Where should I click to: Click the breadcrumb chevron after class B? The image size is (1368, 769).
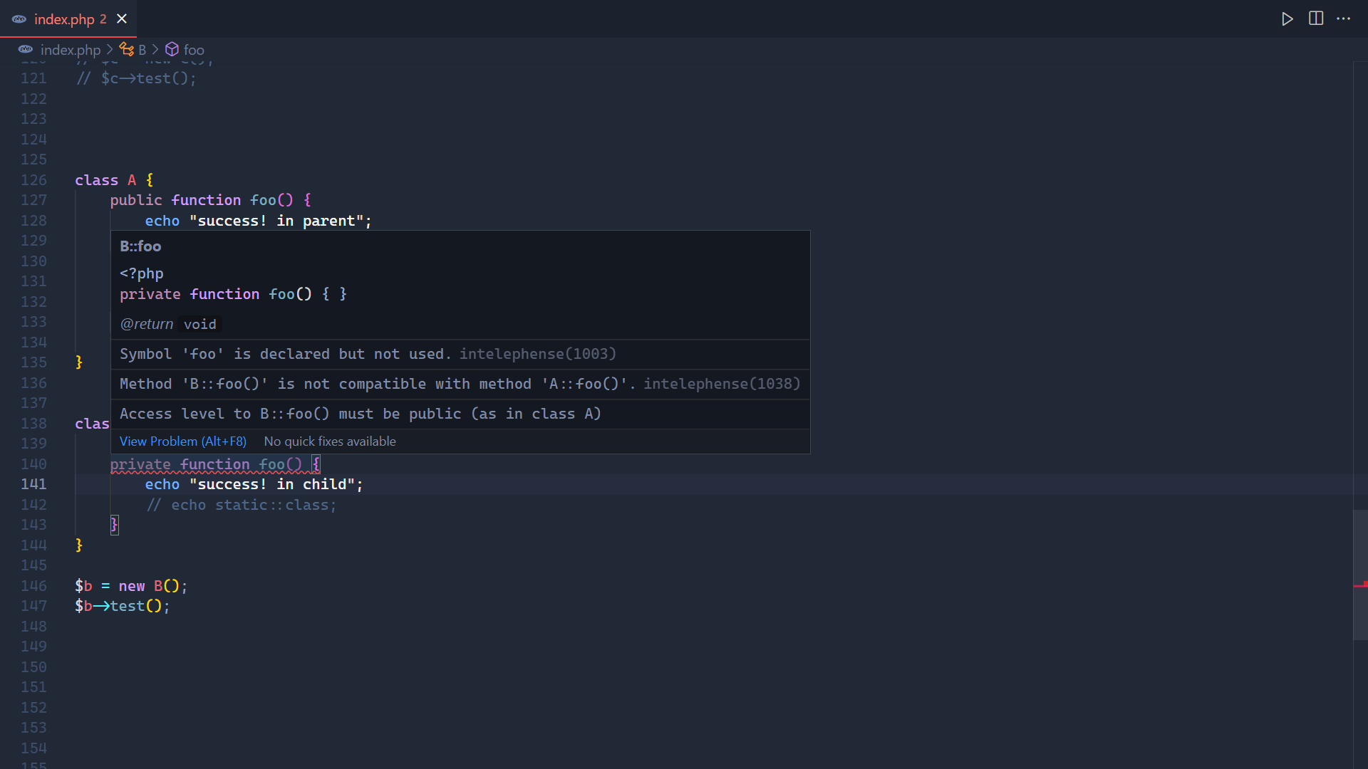point(155,50)
